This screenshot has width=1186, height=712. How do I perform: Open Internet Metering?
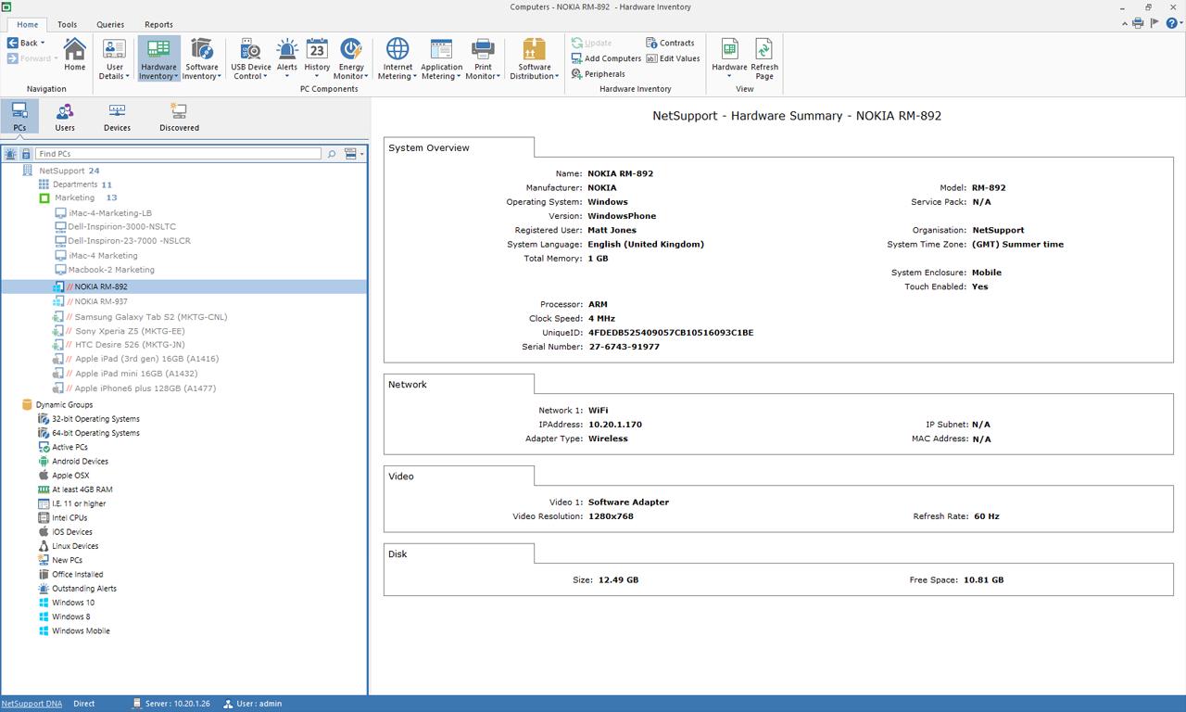click(x=397, y=58)
